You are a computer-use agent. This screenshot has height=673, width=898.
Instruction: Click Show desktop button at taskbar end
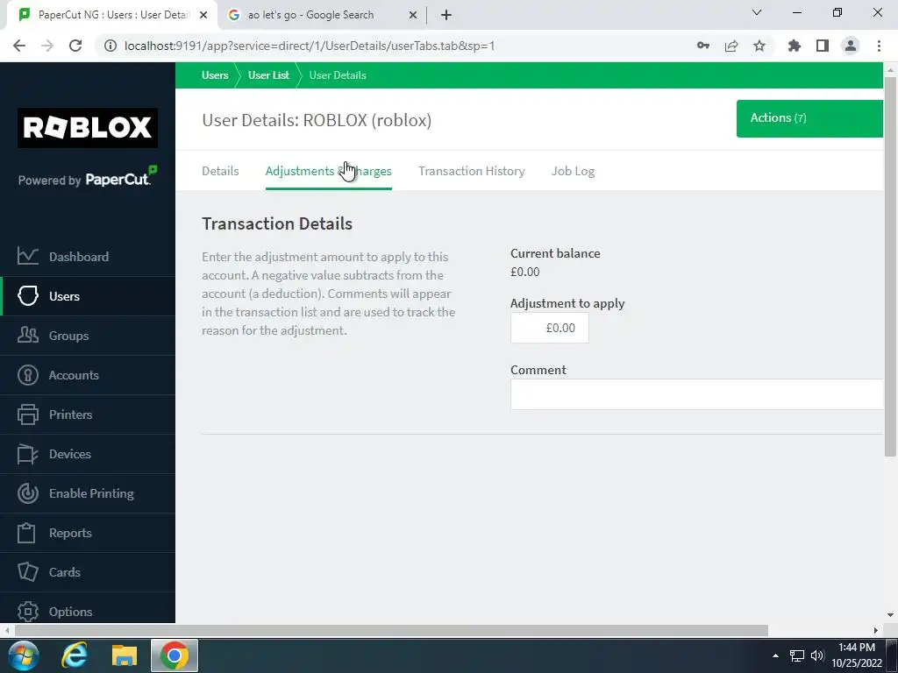(892, 655)
